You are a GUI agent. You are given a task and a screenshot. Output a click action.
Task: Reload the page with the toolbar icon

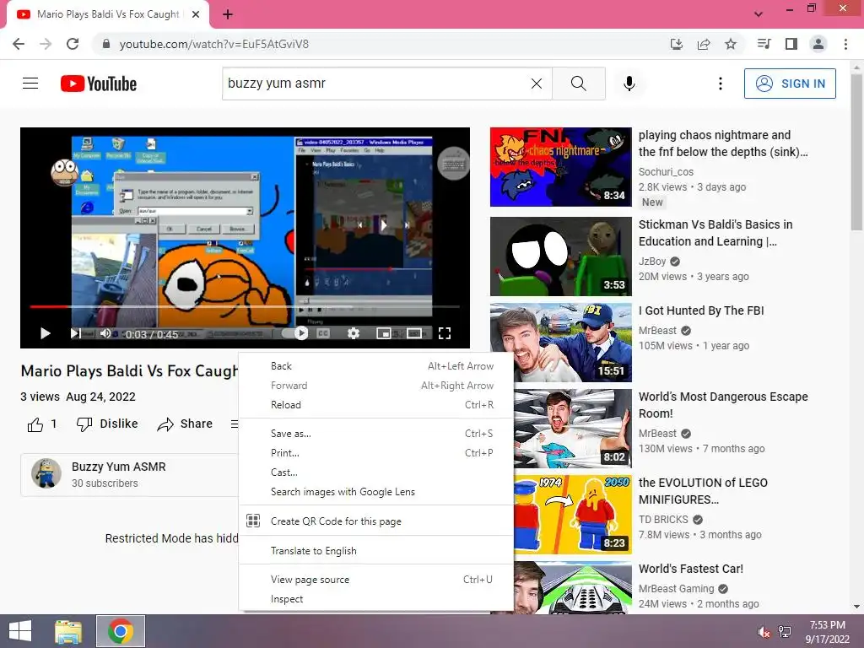[x=73, y=44]
